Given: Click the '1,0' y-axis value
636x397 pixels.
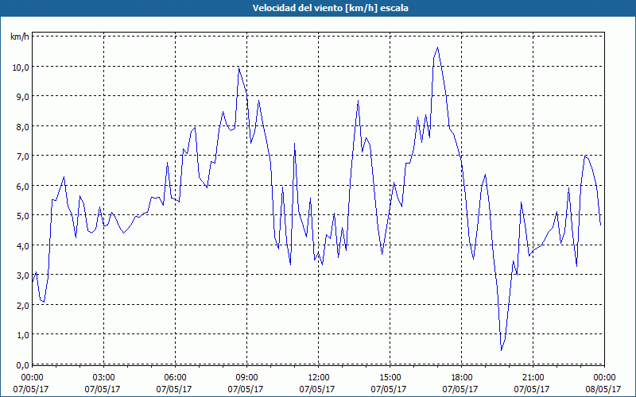Looking at the screenshot, I should 23,335.
